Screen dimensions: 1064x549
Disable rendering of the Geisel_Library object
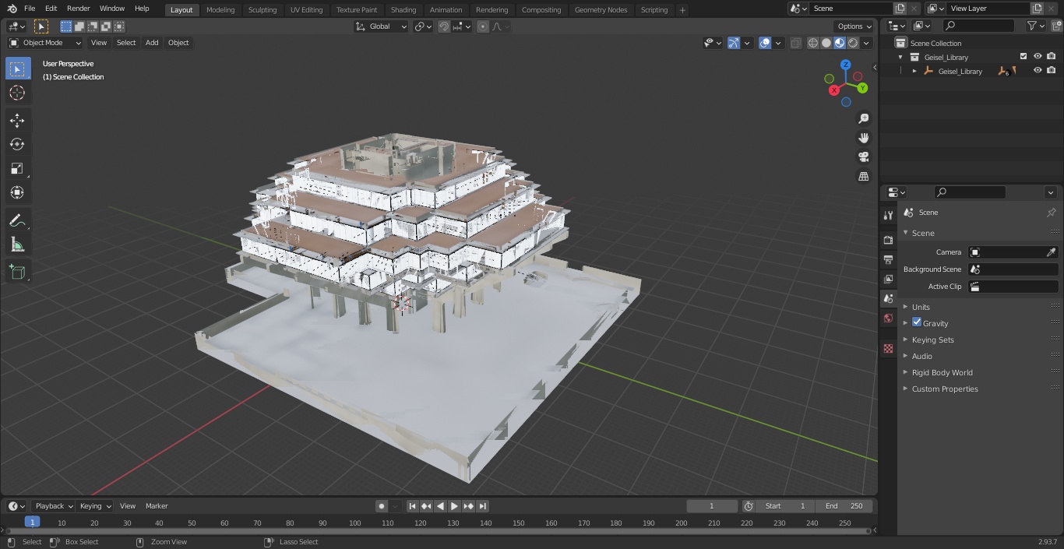pyautogui.click(x=1052, y=70)
